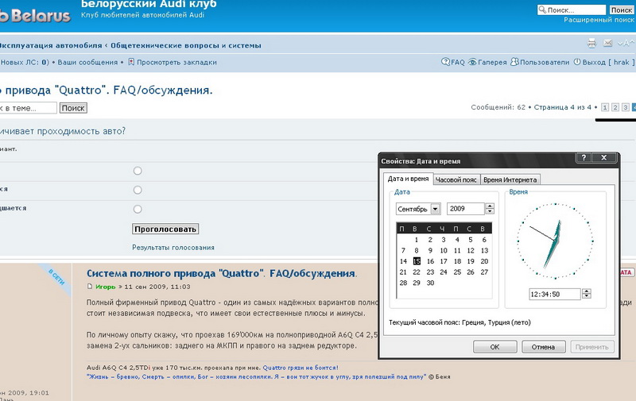Switch to the Часовой пояс tab
Screen dimensions: 636x401
tap(456, 179)
